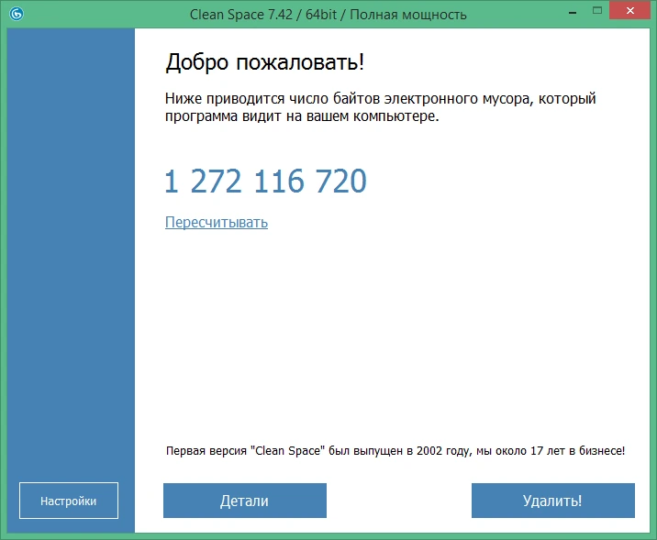Maximize the Clean Space window
The image size is (657, 540).
click(x=597, y=11)
